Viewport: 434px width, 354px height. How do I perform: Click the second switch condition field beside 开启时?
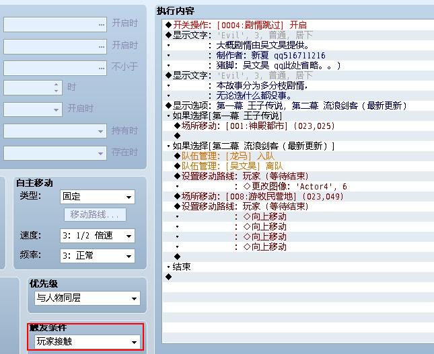(x=55, y=46)
